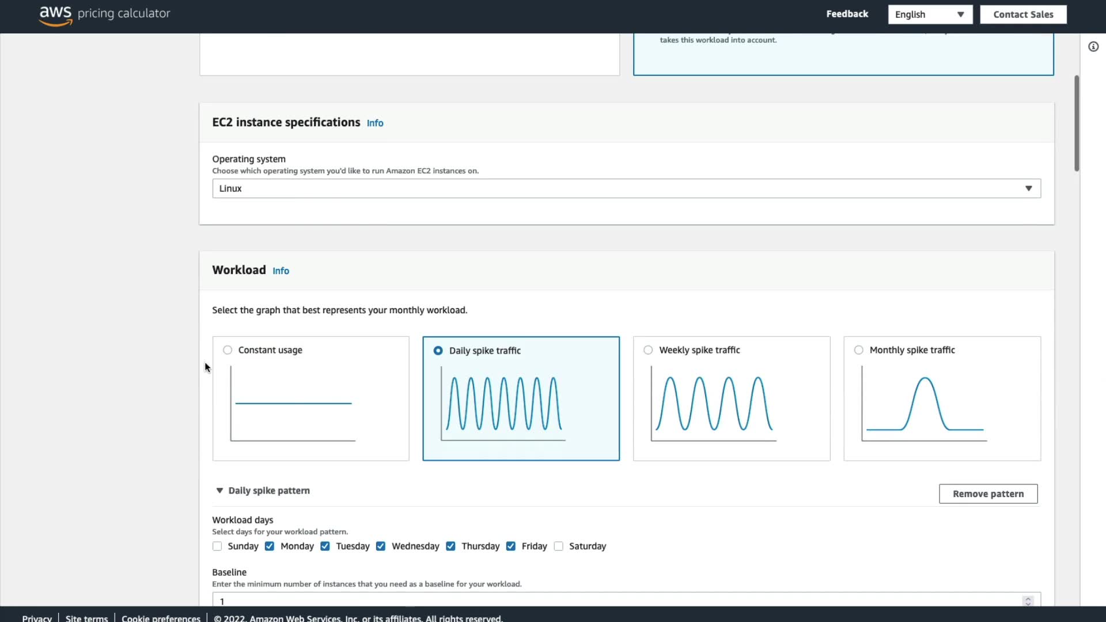Click the Weekly spike traffic graph image
The height and width of the screenshot is (622, 1106).
click(x=714, y=404)
